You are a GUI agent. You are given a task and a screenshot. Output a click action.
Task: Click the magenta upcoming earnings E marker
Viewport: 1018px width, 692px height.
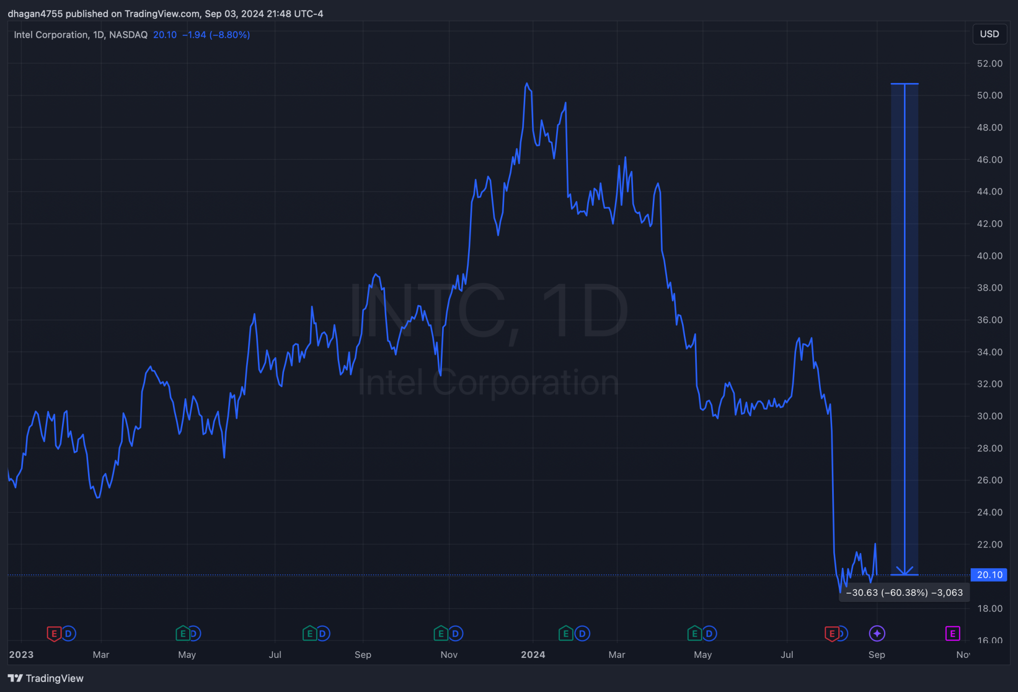952,633
